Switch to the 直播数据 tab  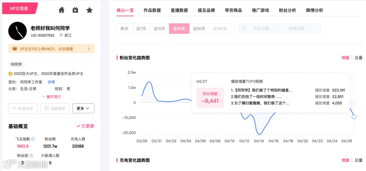[179, 10]
